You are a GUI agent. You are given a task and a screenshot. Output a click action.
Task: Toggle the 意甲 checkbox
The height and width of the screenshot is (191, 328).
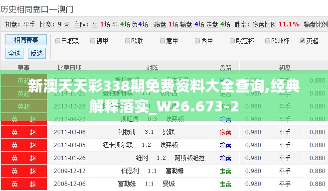pos(163,41)
